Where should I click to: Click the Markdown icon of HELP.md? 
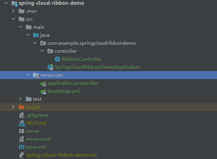tap(22, 123)
